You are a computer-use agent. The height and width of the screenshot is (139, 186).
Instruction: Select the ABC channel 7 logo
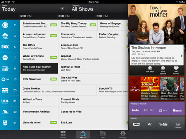5,58
